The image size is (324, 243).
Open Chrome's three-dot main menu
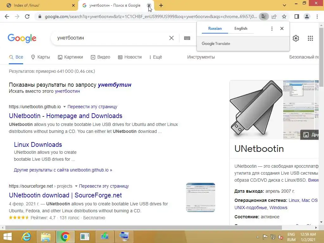(x=317, y=16)
